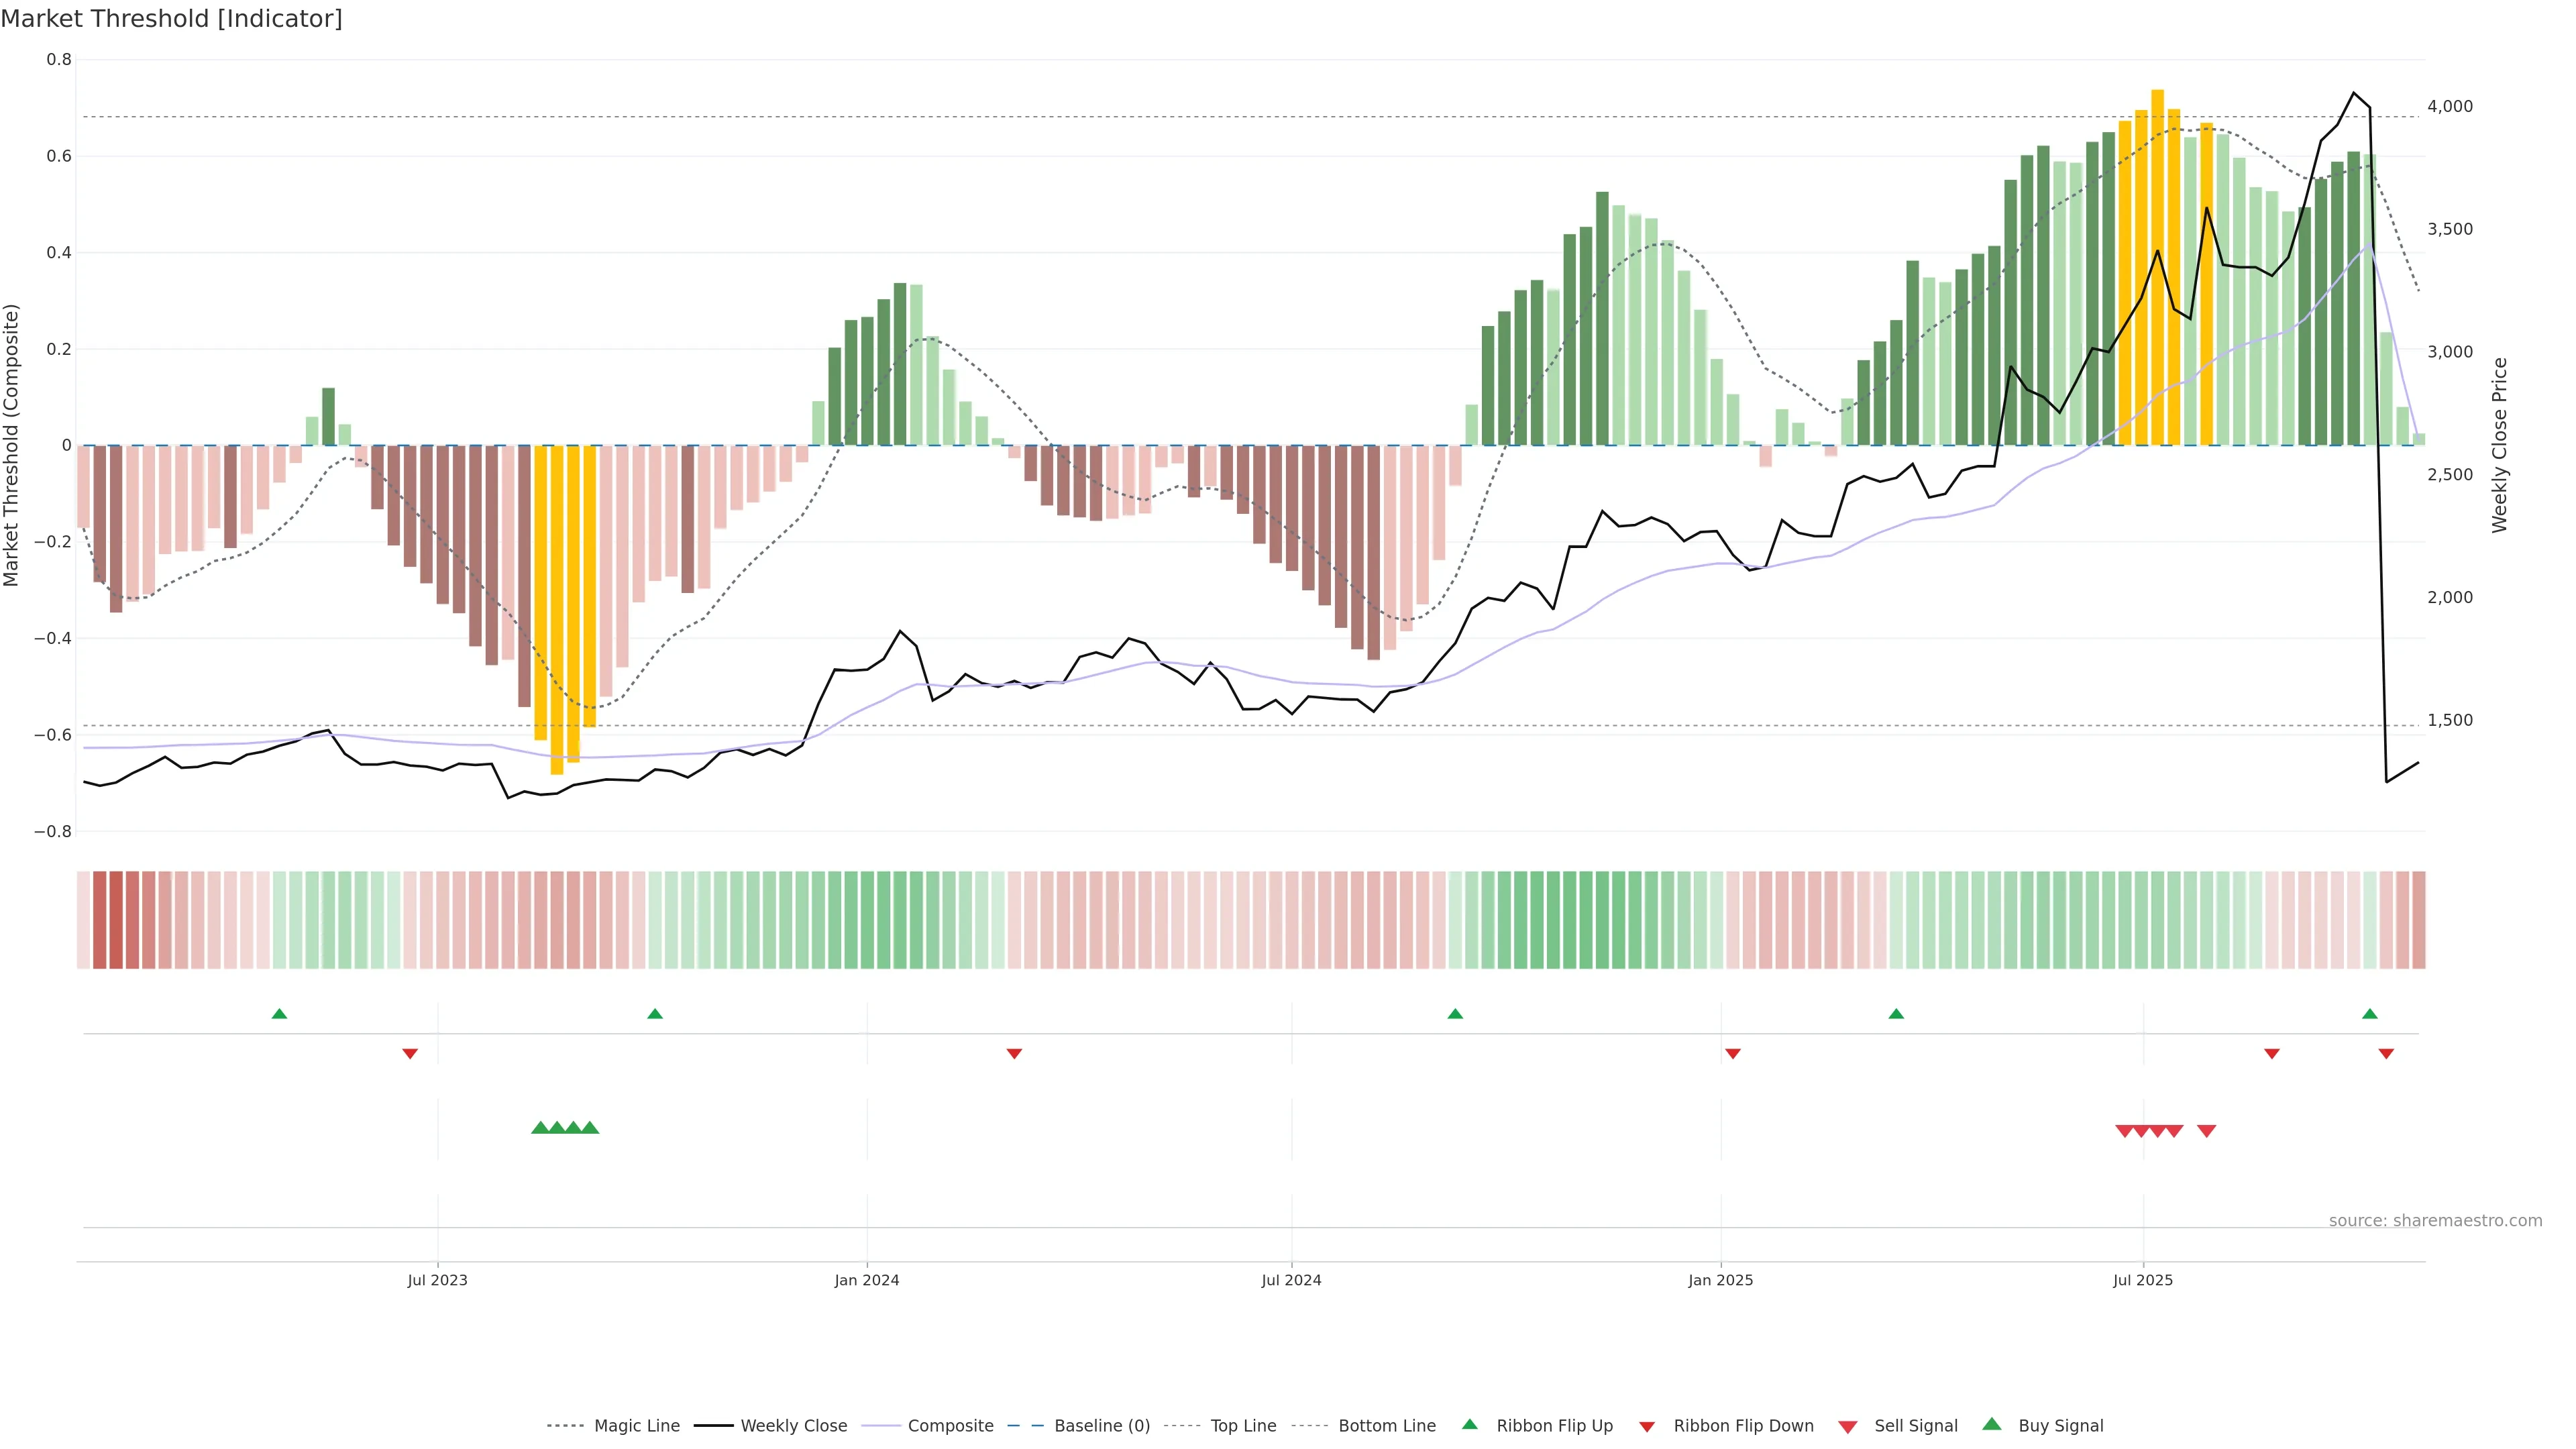Image resolution: width=2576 pixels, height=1449 pixels.
Task: Click the Sell Signal legend triangle icon
Action: point(1847,1426)
